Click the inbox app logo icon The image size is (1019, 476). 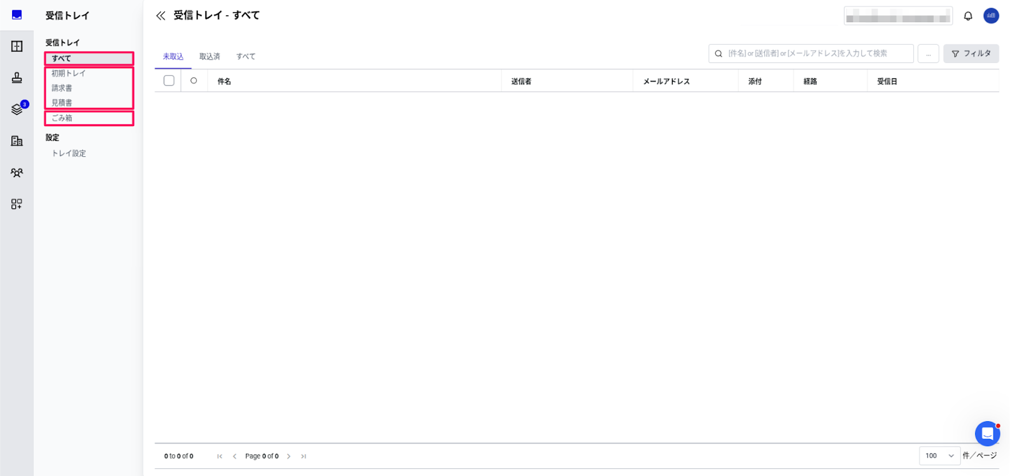[x=17, y=15]
